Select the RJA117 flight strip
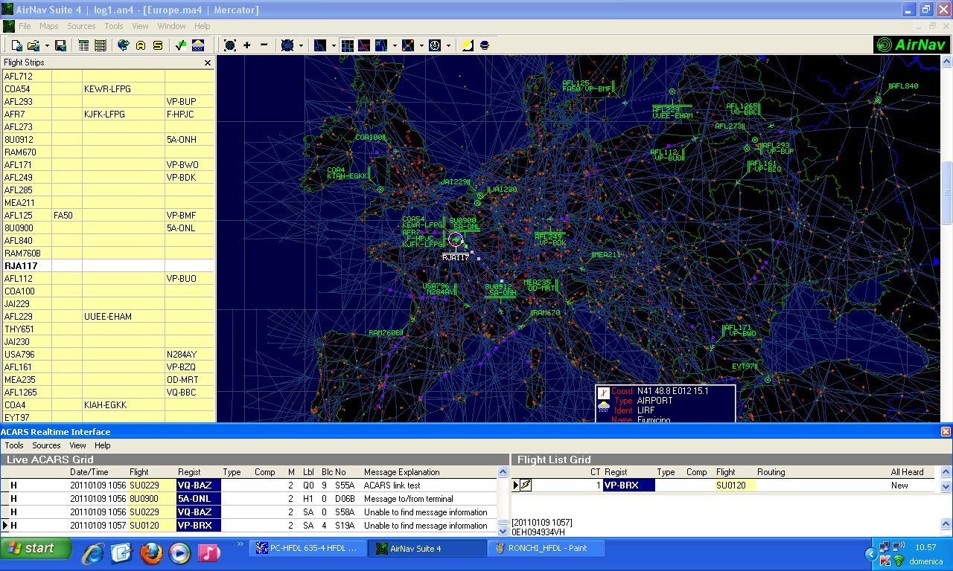 pos(108,265)
